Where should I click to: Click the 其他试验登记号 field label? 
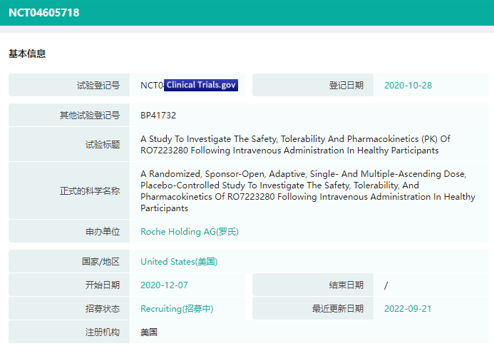[x=90, y=115]
